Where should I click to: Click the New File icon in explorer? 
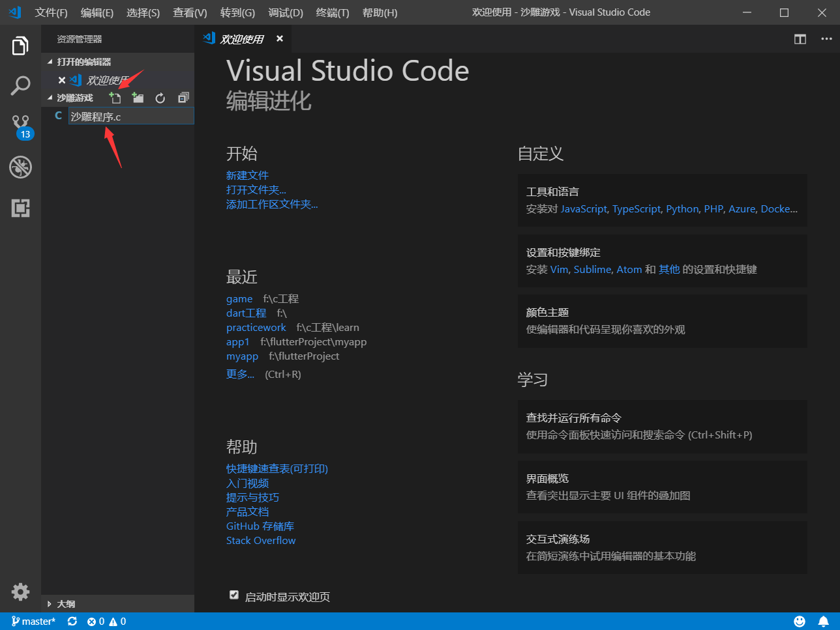tap(115, 98)
